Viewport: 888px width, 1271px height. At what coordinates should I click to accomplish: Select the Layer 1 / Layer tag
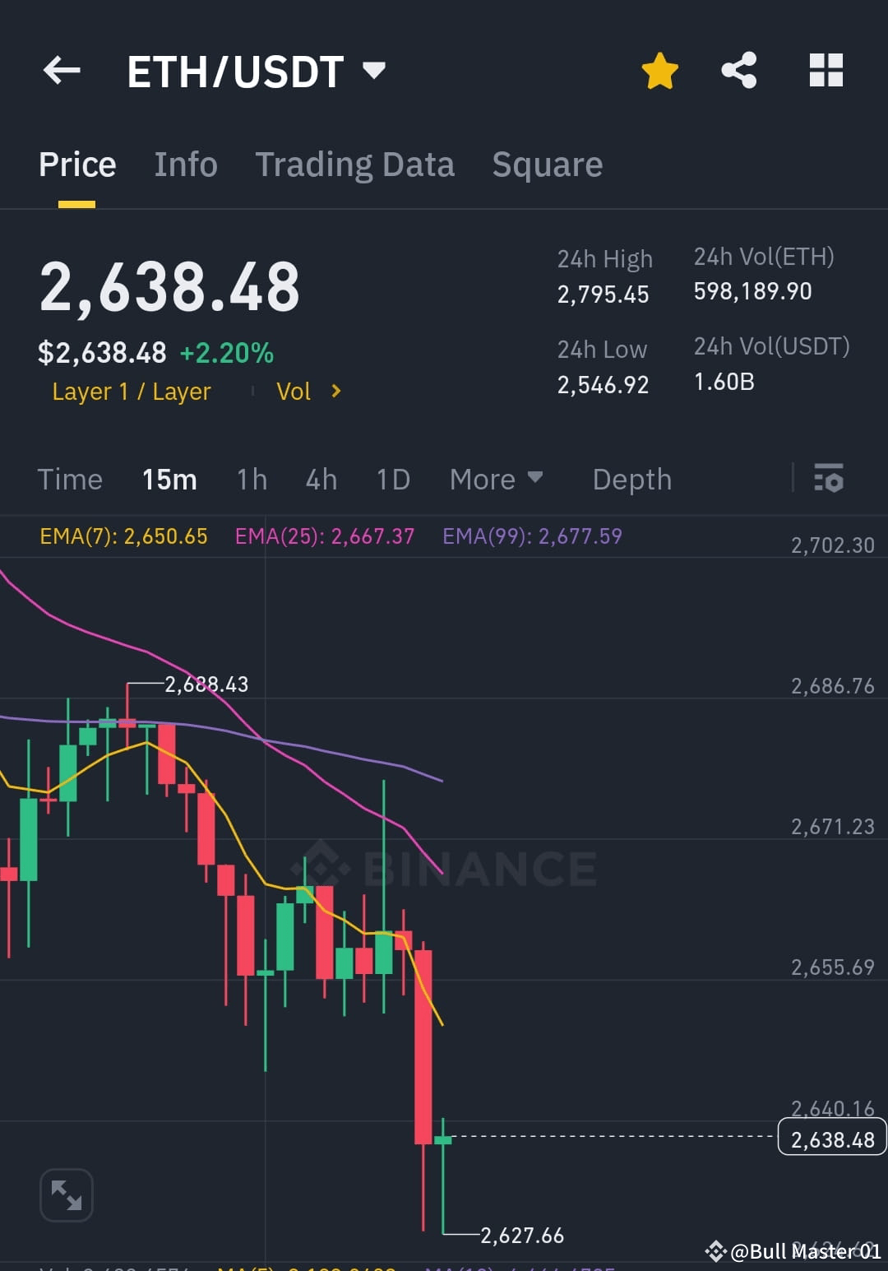131,391
